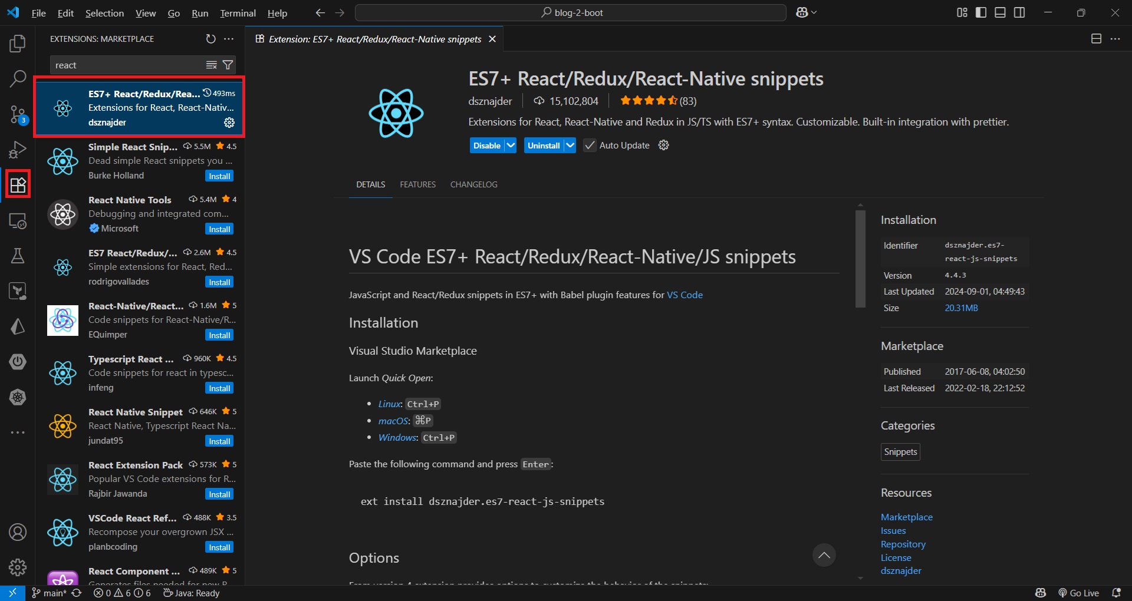Open the dsznajder publisher link under Resources
Screen dimensions: 1132x601
coord(900,570)
